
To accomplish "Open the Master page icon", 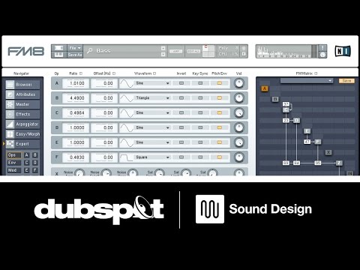I will [x=10, y=104].
